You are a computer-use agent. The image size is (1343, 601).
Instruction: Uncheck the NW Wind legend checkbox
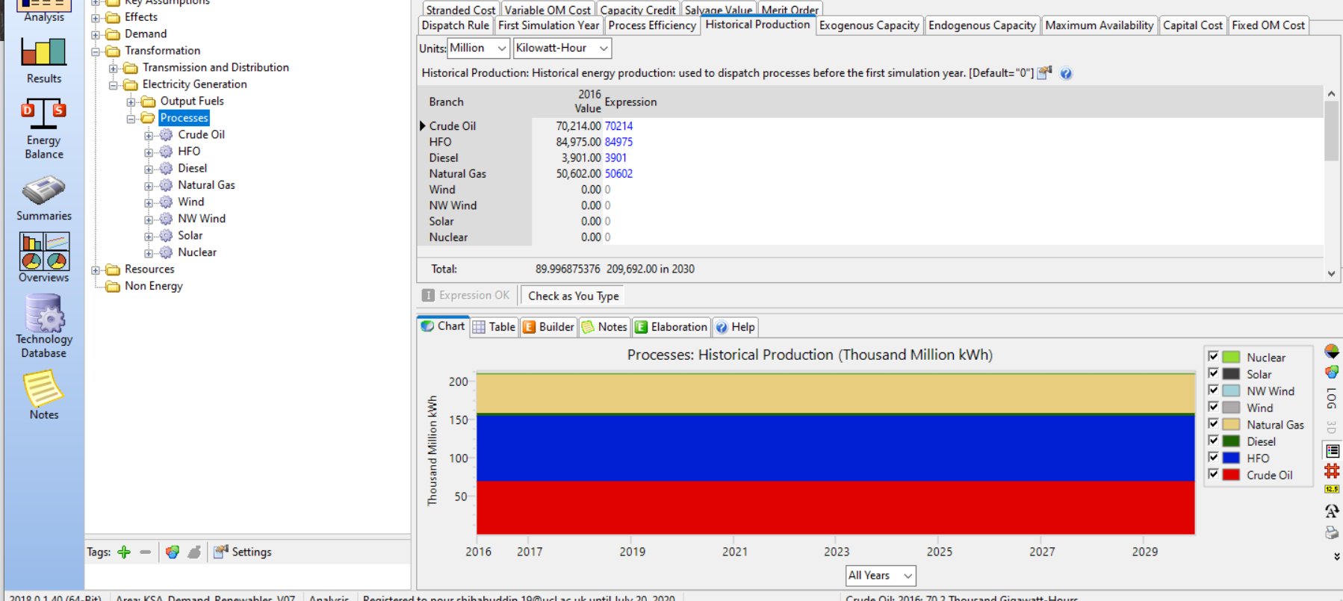pos(1214,390)
